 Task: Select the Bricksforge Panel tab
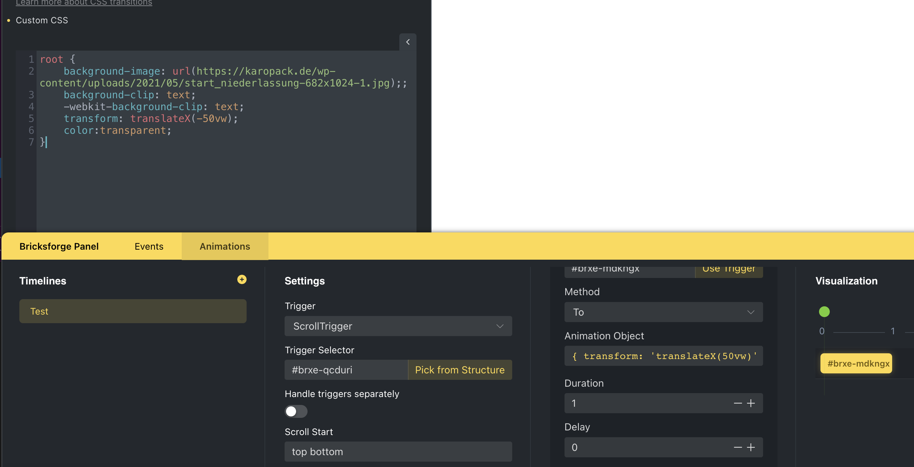pyautogui.click(x=59, y=246)
